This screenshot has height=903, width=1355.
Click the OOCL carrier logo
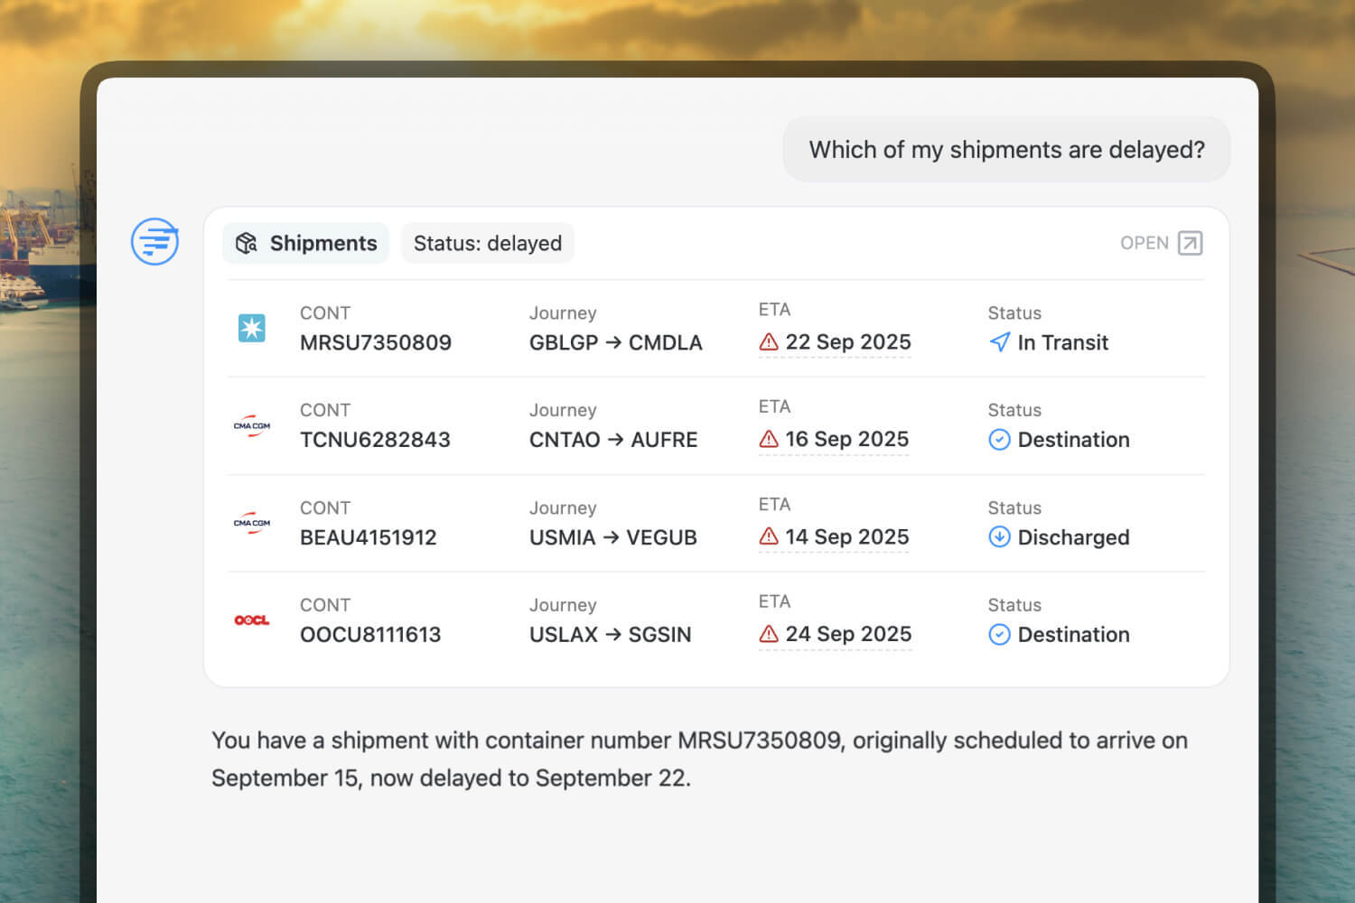(252, 620)
